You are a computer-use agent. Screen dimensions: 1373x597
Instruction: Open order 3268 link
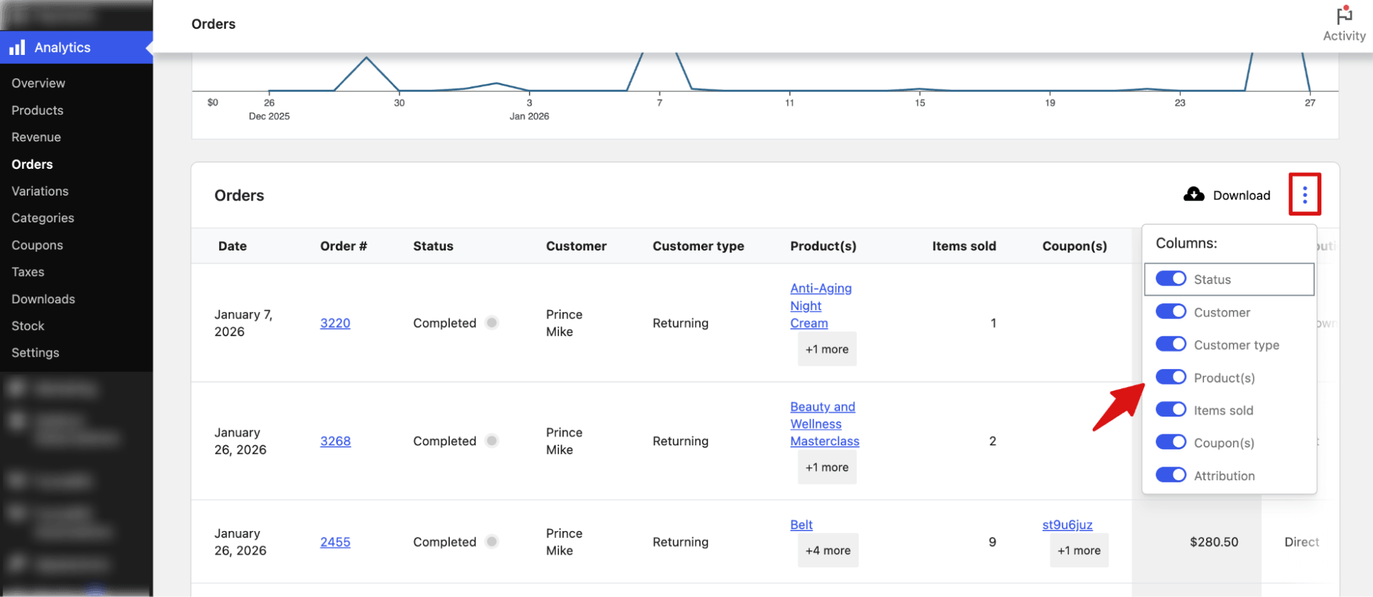click(335, 441)
